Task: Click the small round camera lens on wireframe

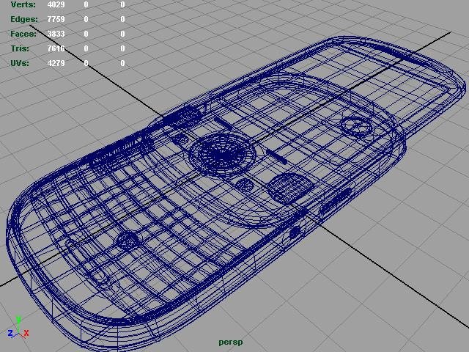Action: (357, 125)
